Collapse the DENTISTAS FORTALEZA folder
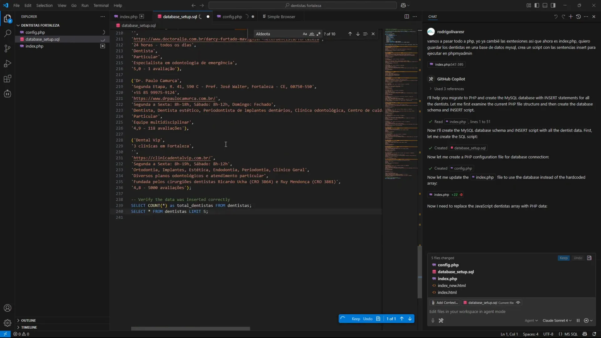The image size is (601, 338). [18, 25]
